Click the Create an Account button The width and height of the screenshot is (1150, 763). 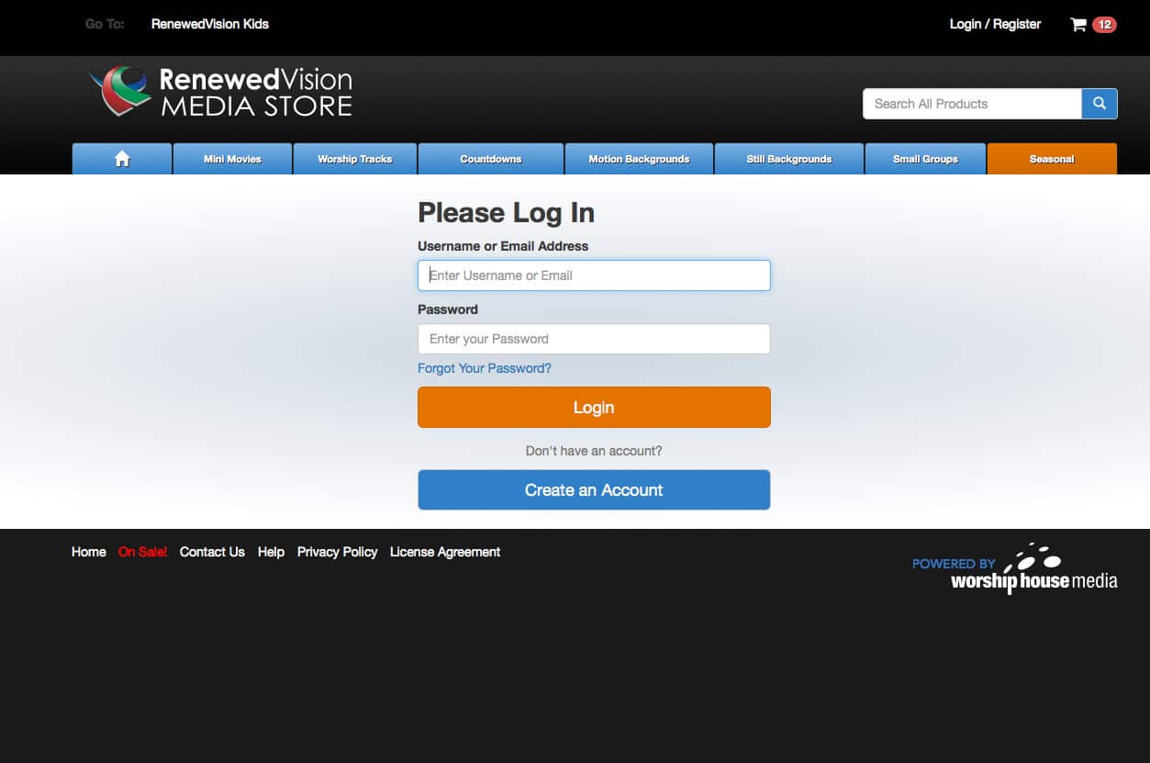click(x=594, y=490)
